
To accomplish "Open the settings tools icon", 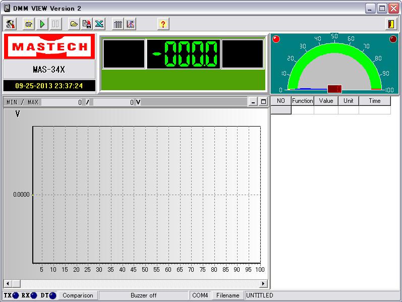I will tap(11, 24).
